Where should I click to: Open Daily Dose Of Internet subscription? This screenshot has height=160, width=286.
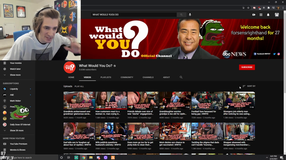click(x=20, y=124)
